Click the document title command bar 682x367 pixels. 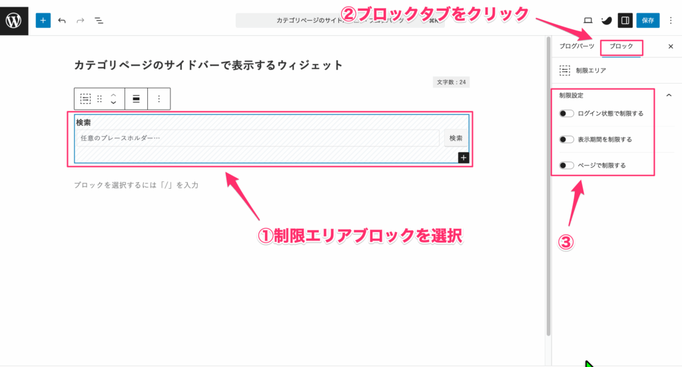coord(340,21)
